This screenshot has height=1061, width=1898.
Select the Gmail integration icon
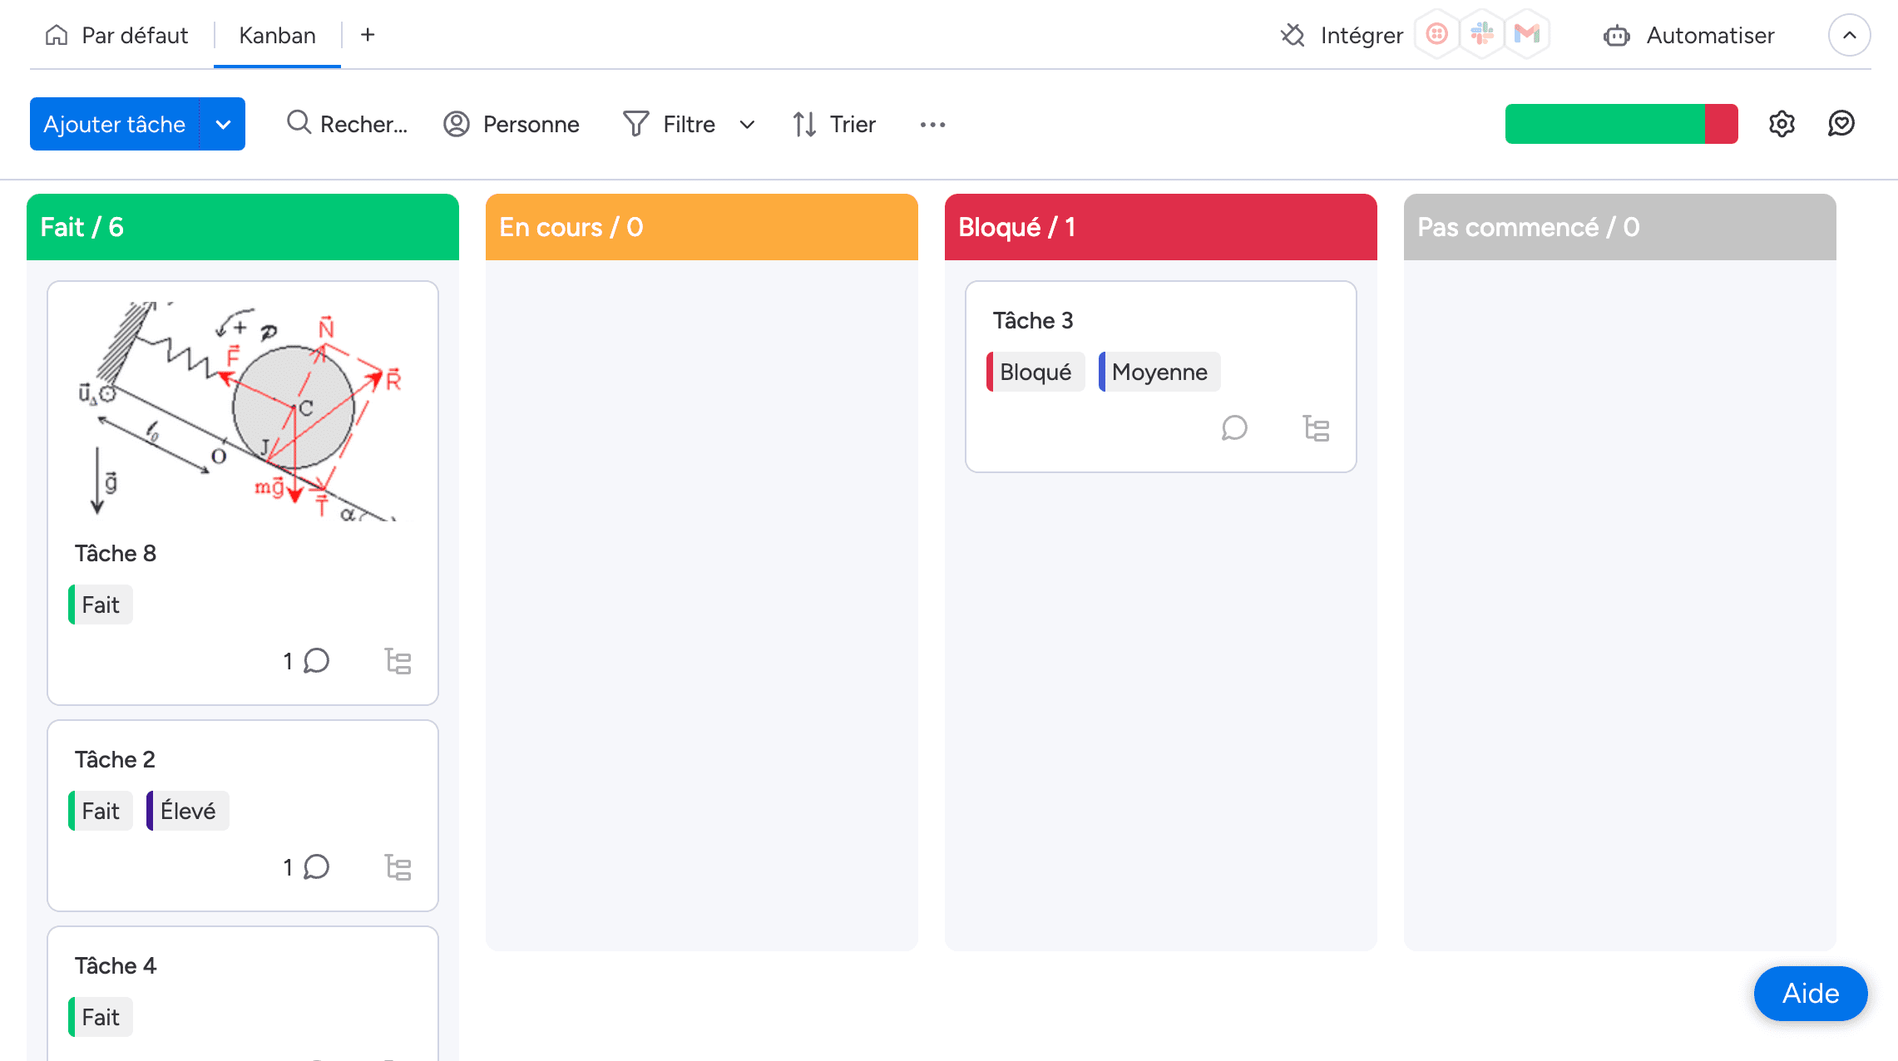1527,34
